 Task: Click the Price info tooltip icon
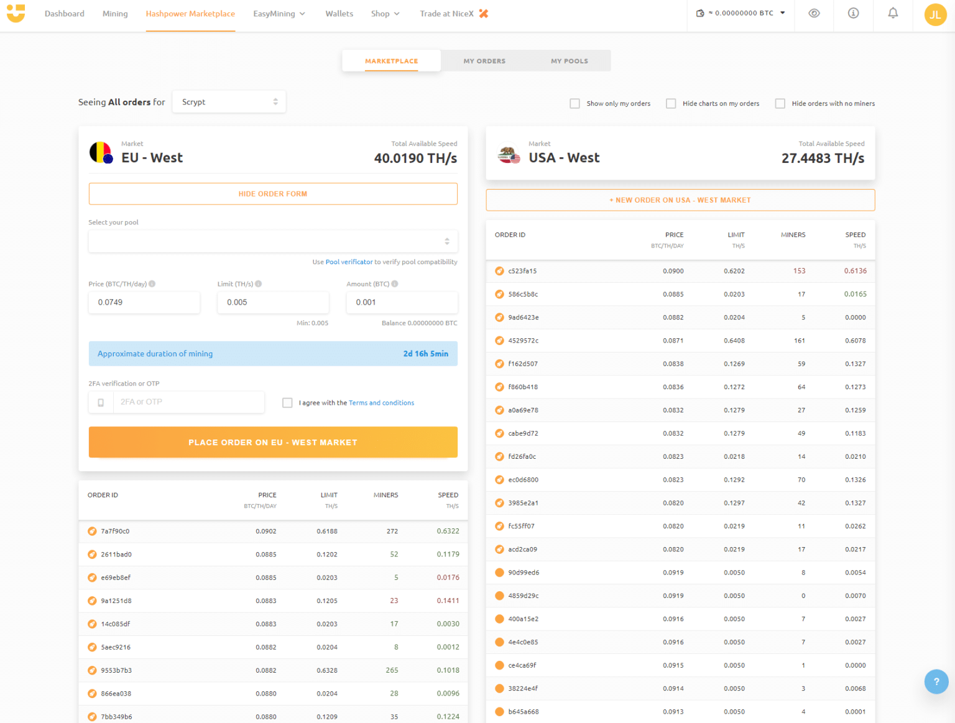(x=152, y=283)
